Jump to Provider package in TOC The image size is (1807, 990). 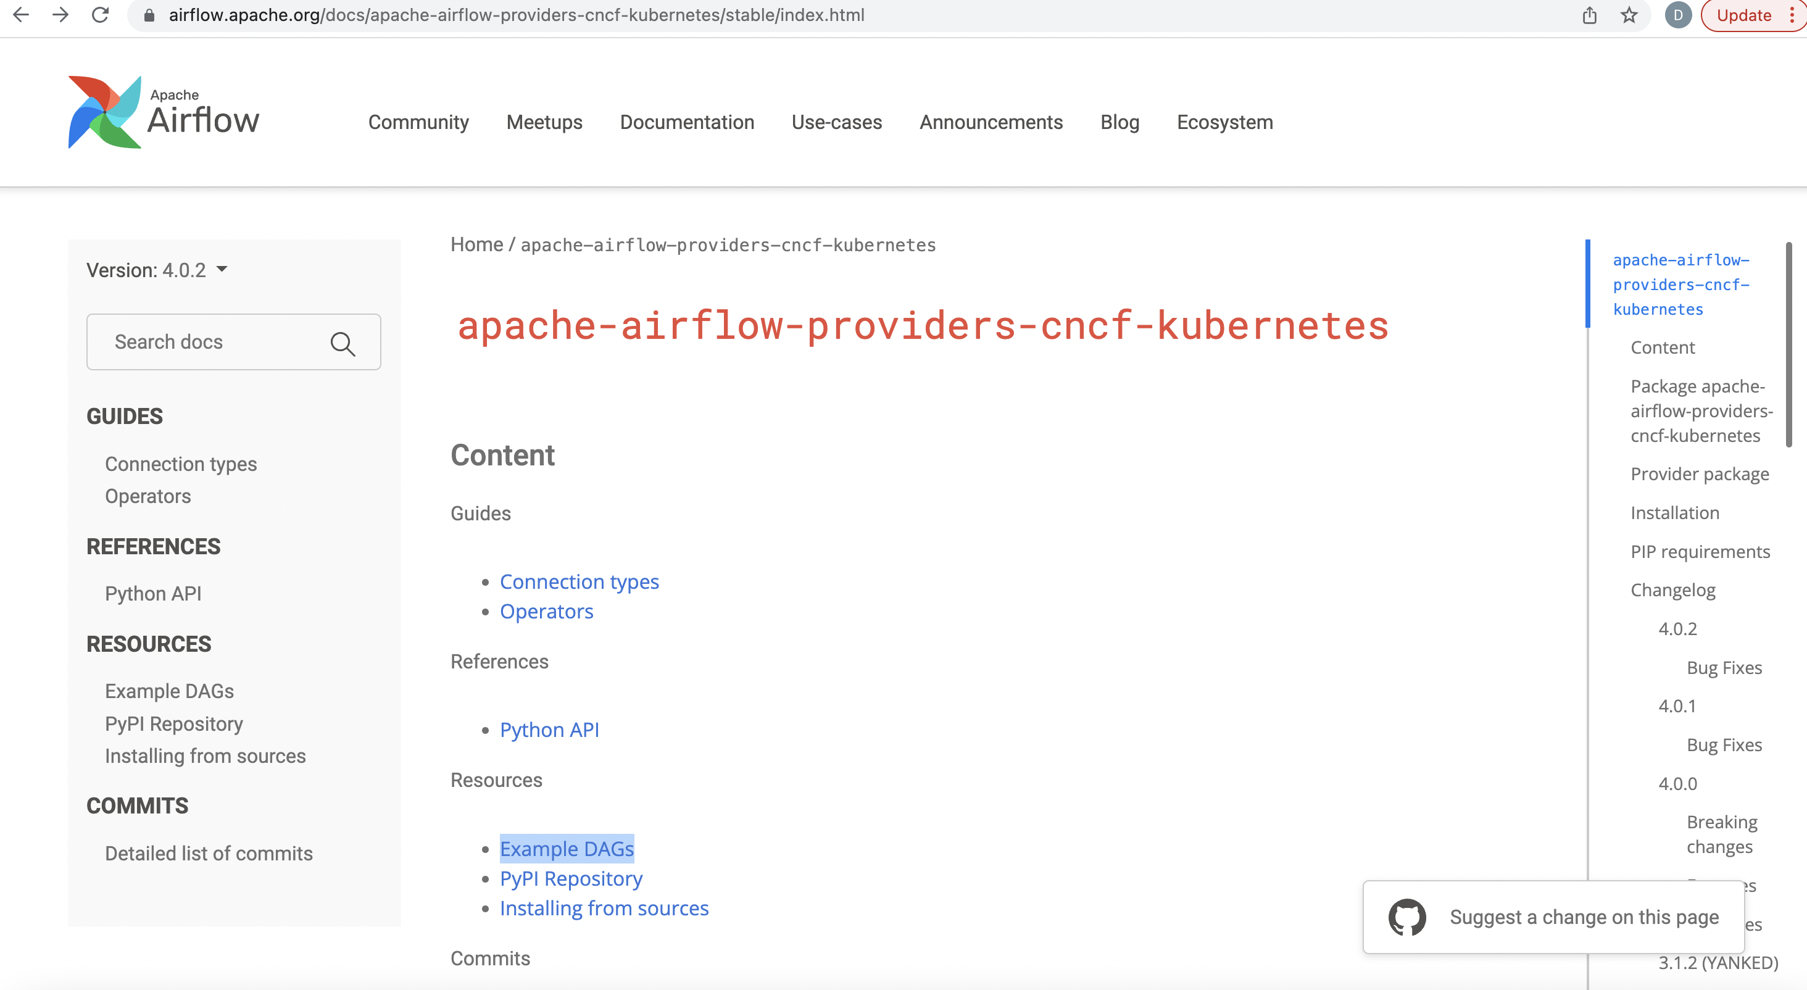(1700, 474)
